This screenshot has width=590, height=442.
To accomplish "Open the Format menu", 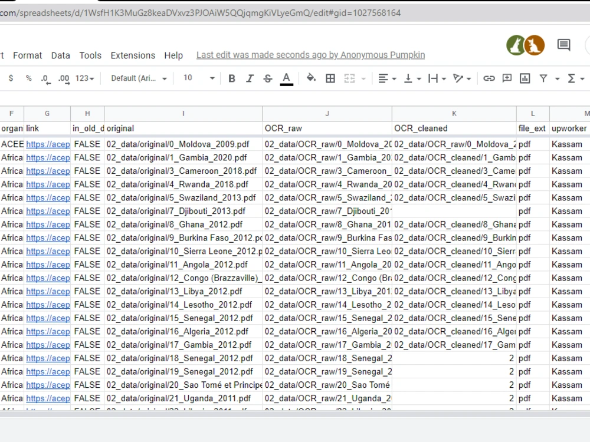I will (28, 55).
